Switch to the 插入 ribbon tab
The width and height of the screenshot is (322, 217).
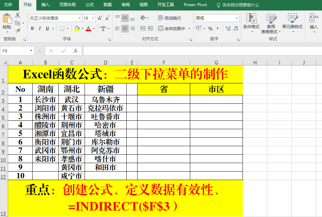pos(46,5)
